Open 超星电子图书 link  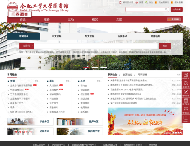point(17,103)
